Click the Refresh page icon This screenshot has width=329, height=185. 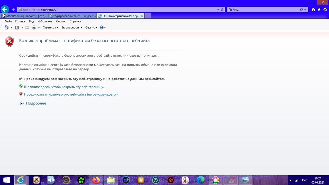coord(222,10)
